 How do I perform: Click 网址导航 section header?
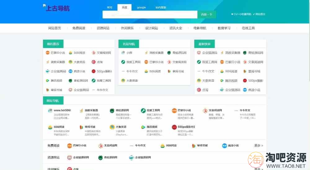pos(53,101)
